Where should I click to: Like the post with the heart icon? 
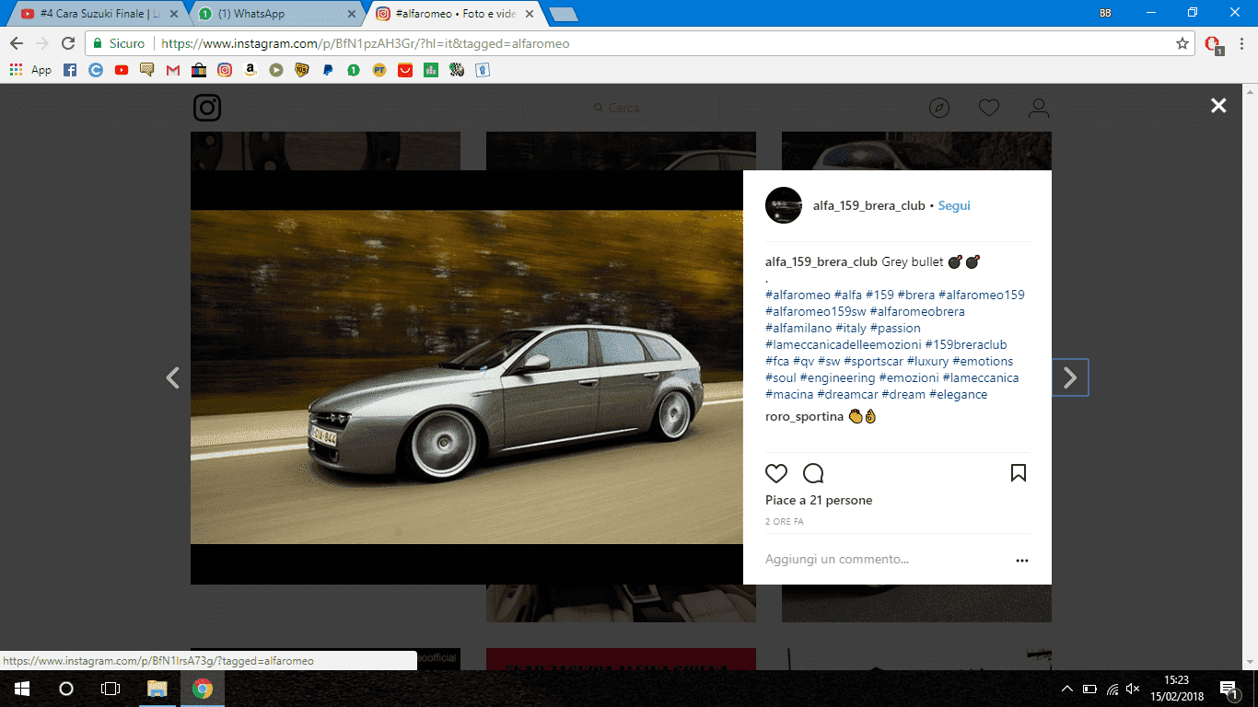[776, 473]
